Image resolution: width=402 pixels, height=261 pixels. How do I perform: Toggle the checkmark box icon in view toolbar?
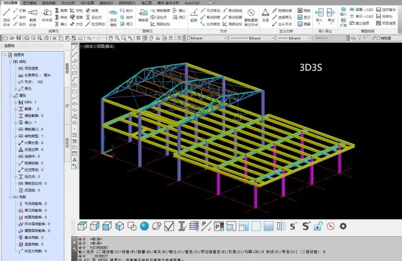pyautogui.click(x=169, y=226)
